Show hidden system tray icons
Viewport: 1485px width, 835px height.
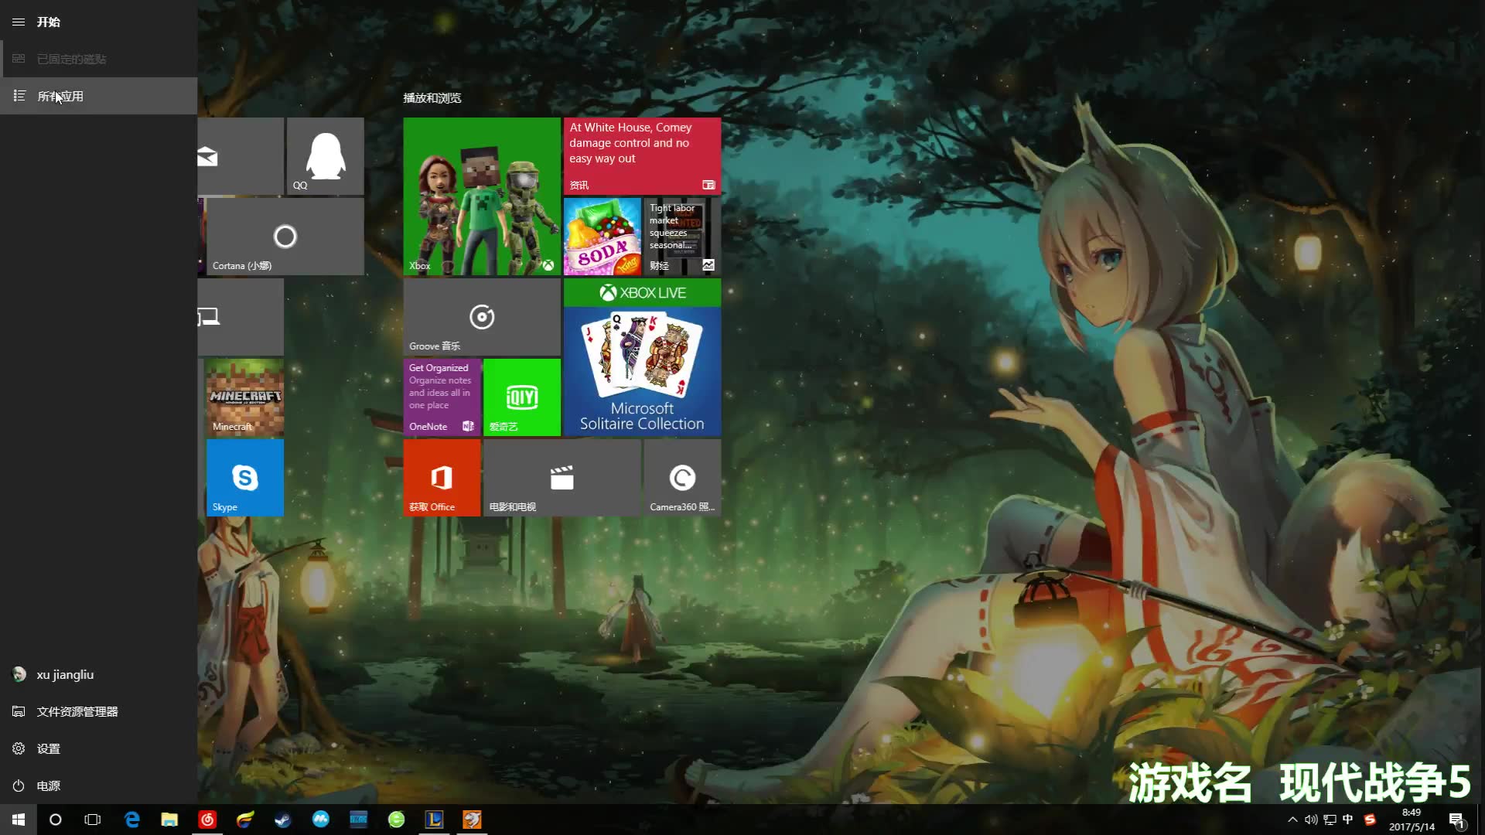point(1292,820)
